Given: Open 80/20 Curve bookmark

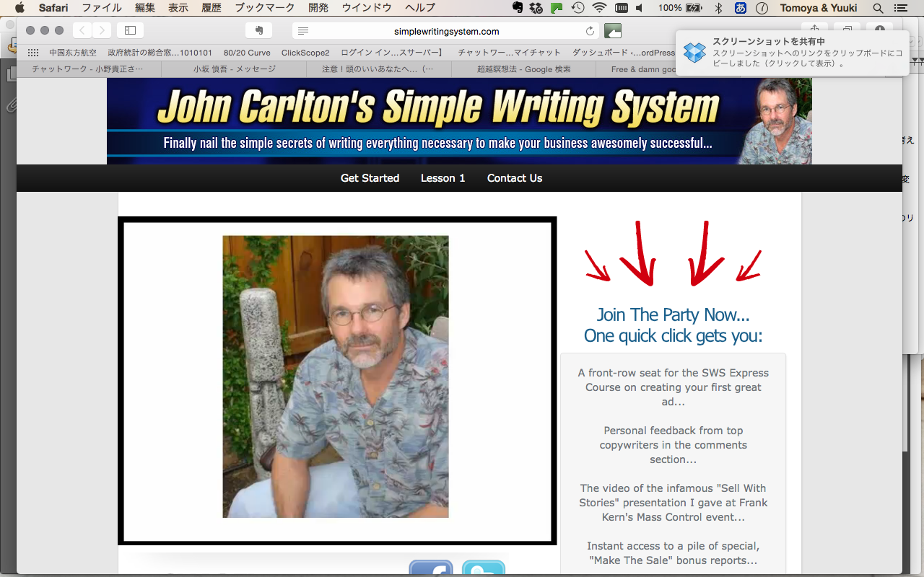Looking at the screenshot, I should click(x=247, y=53).
